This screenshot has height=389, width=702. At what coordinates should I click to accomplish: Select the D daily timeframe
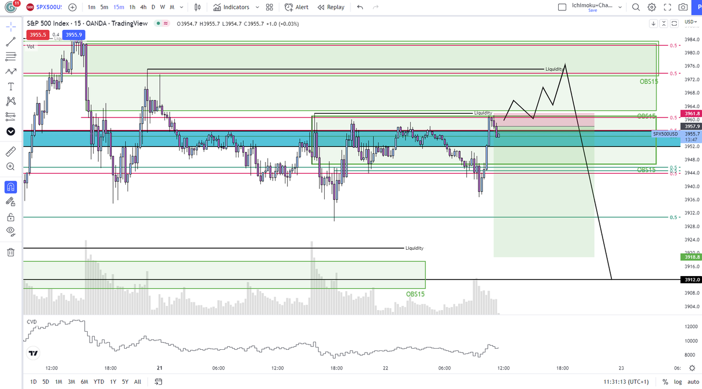(153, 8)
